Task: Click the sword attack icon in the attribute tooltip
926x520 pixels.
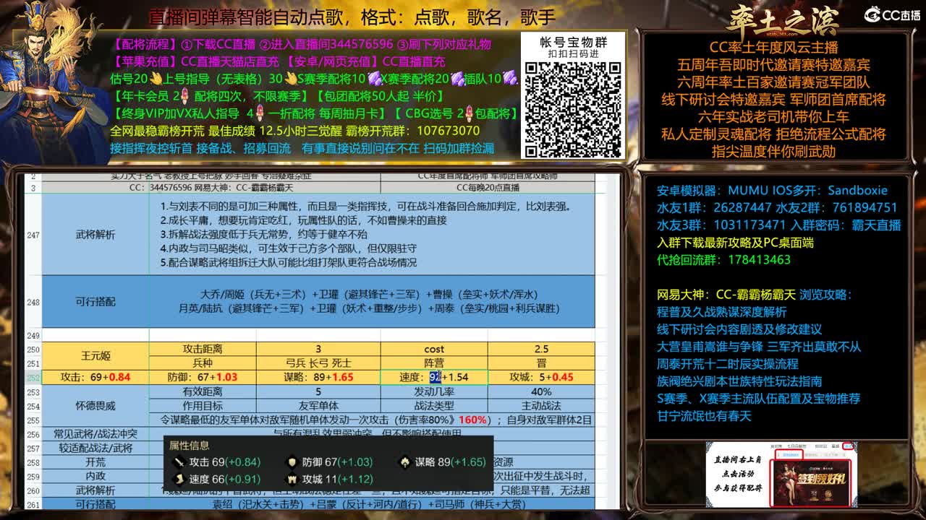Action: click(x=179, y=461)
